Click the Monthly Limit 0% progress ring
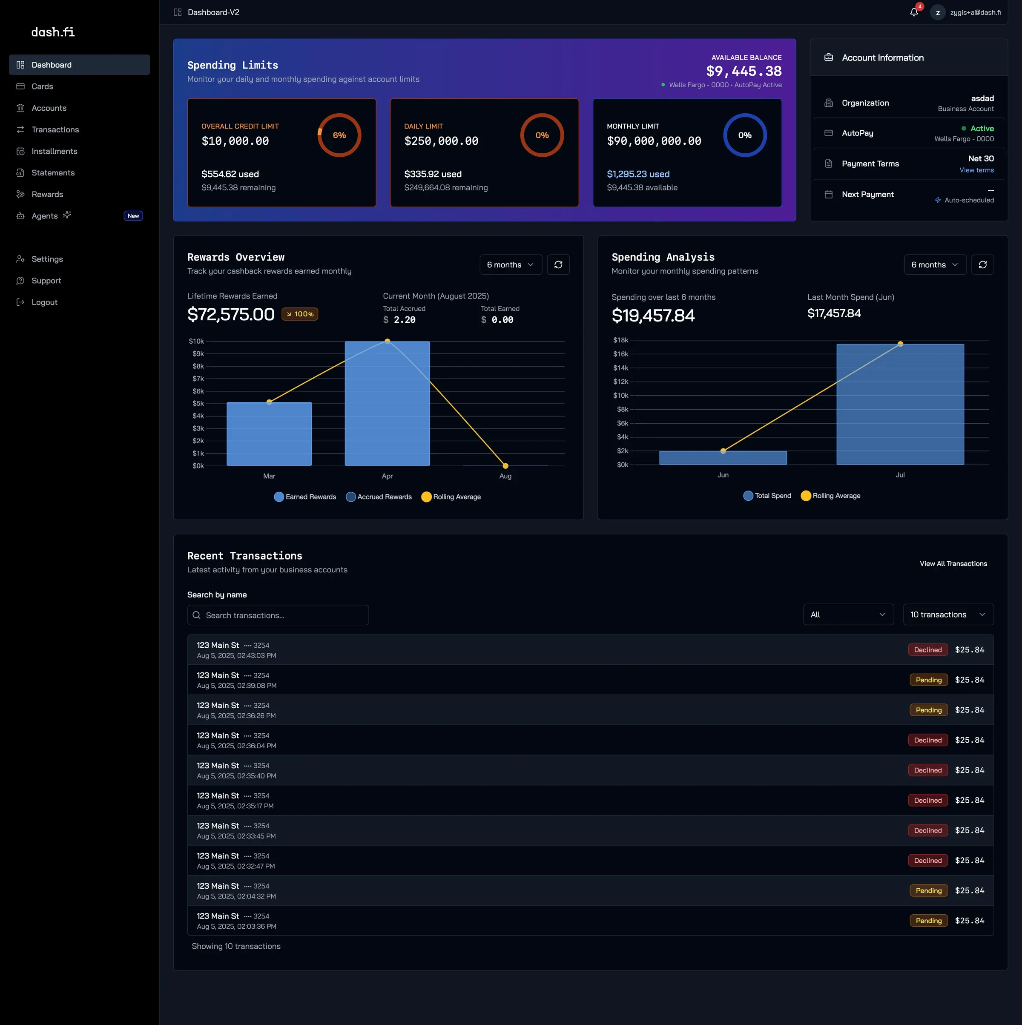This screenshot has height=1025, width=1022. 744,135
